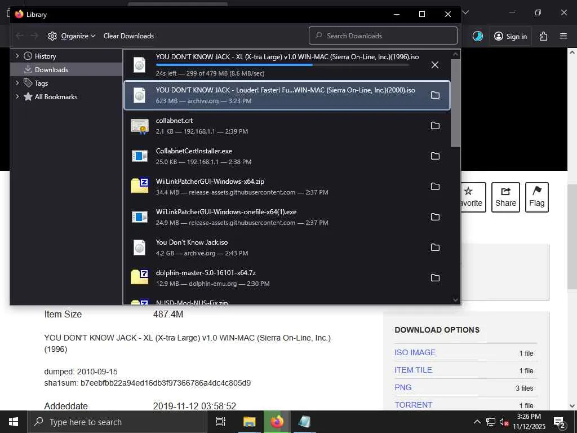The height and width of the screenshot is (433, 577).
Task: Select the Louder! Faster! iso download row
Action: 287,95
